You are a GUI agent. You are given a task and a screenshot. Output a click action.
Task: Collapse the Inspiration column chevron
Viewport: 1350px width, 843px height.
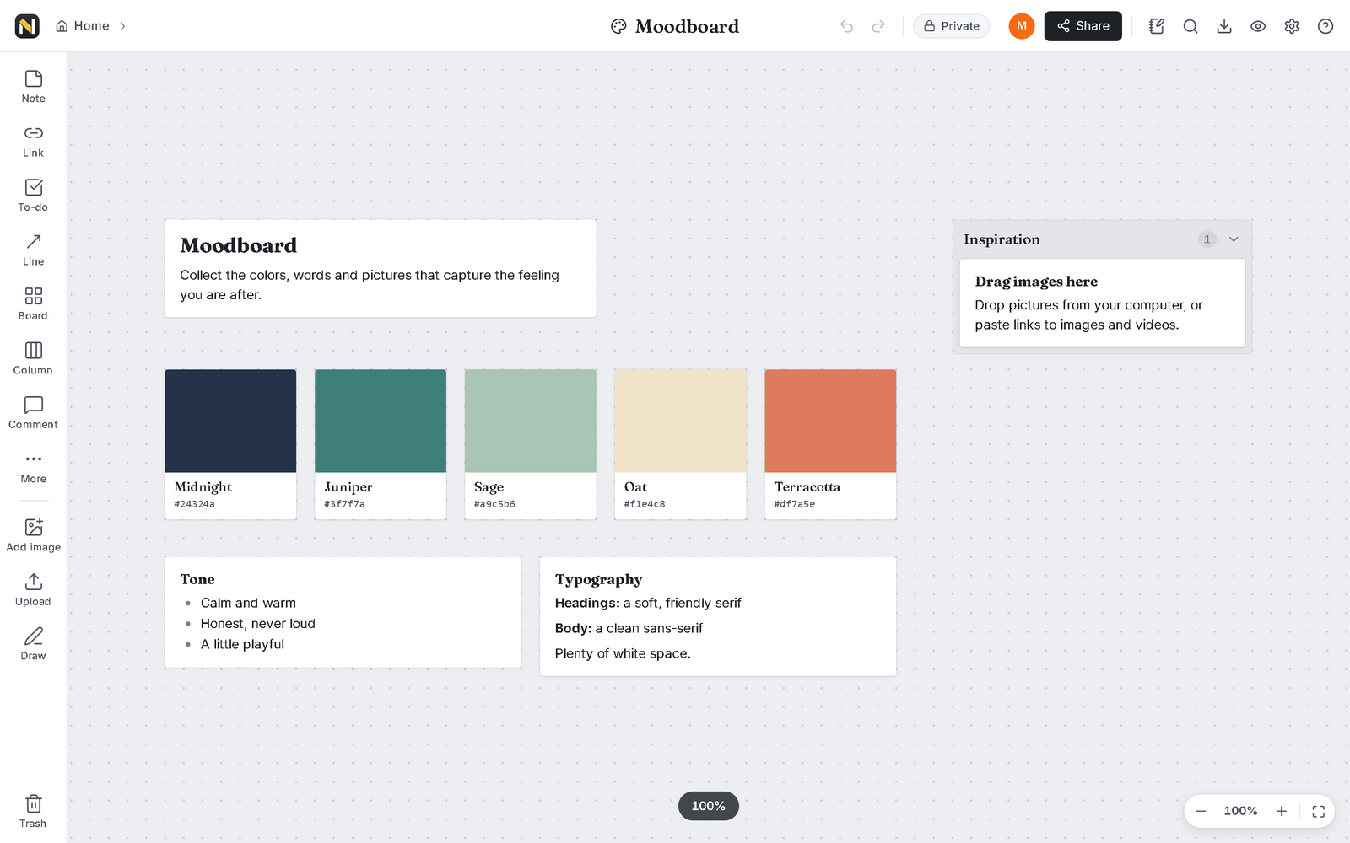click(1234, 239)
